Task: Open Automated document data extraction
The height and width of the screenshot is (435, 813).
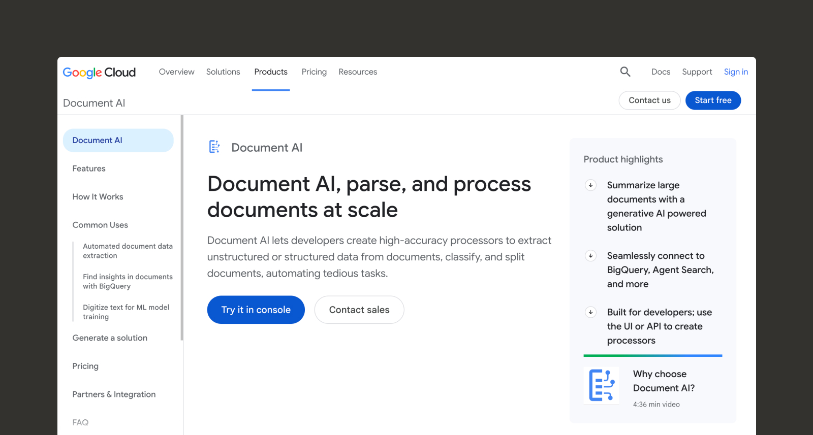Action: (128, 251)
